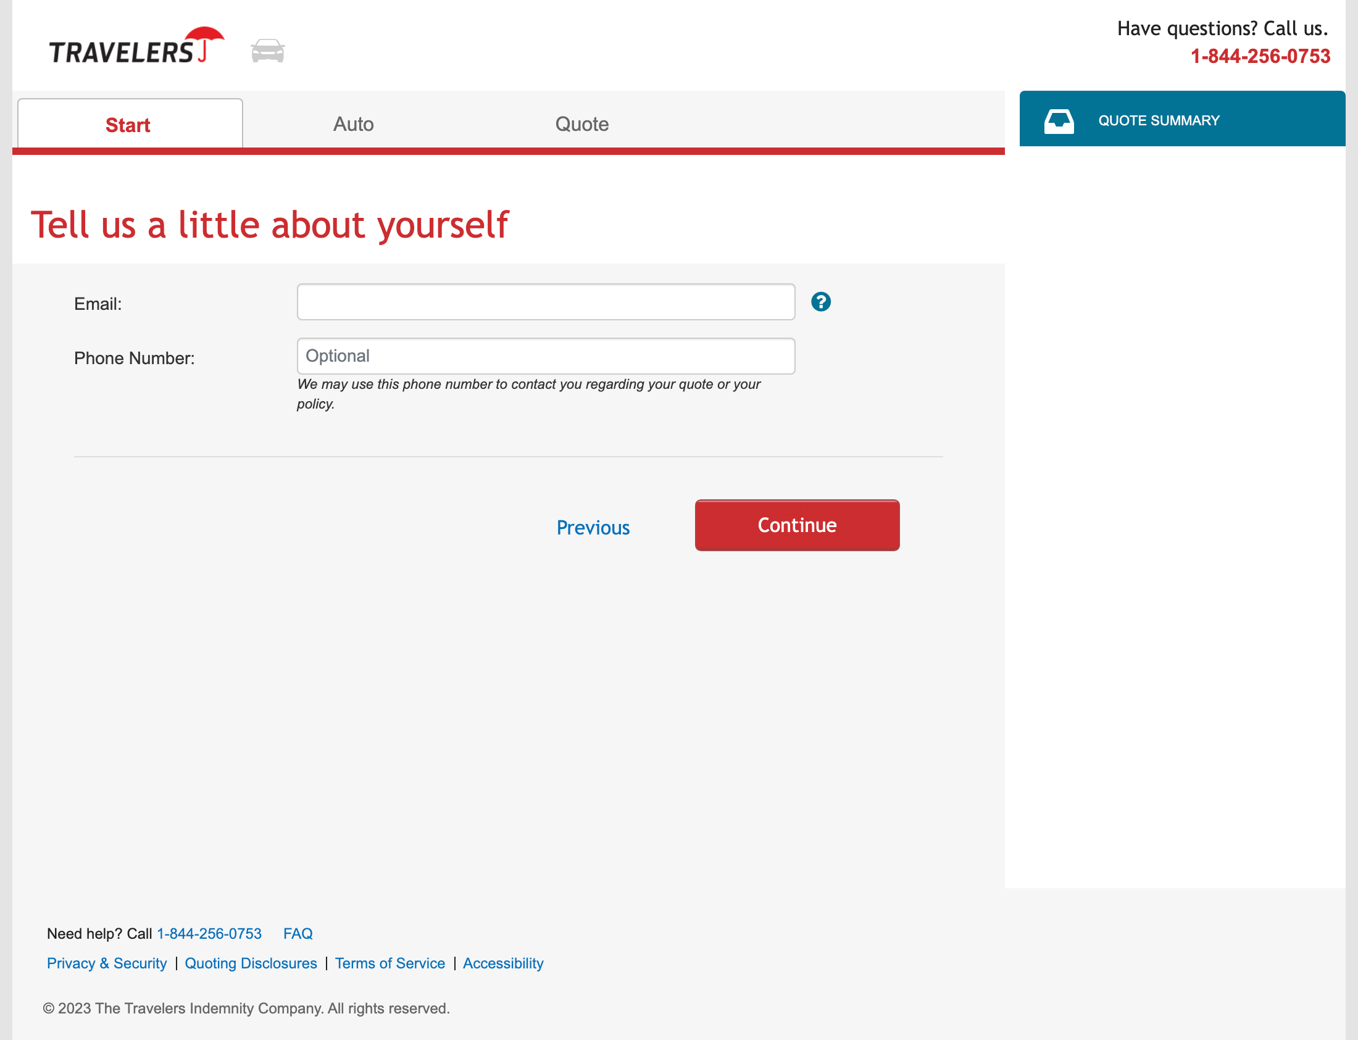Switch to the Quote tab
The image size is (1358, 1040).
pos(581,123)
